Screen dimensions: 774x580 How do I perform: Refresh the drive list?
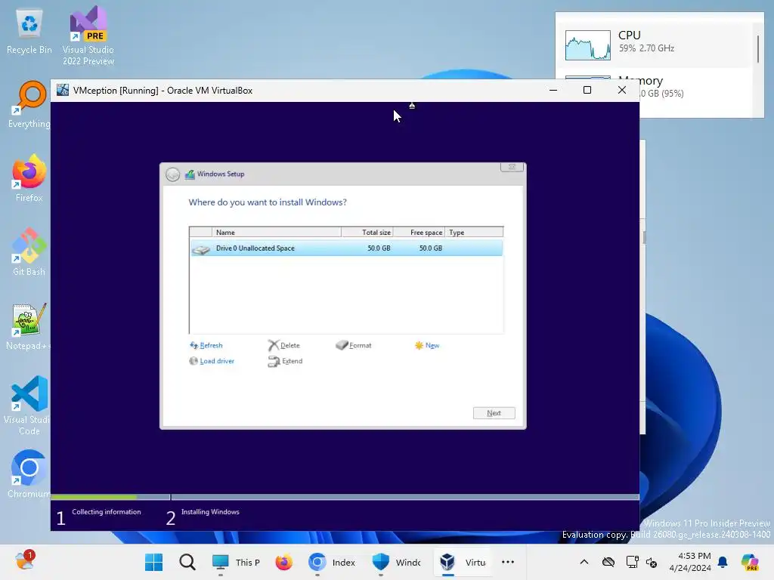pyautogui.click(x=206, y=345)
